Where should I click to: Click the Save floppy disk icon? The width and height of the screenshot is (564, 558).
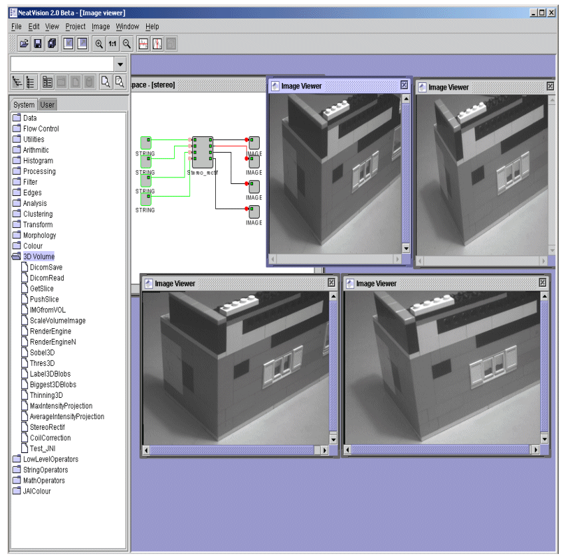38,44
